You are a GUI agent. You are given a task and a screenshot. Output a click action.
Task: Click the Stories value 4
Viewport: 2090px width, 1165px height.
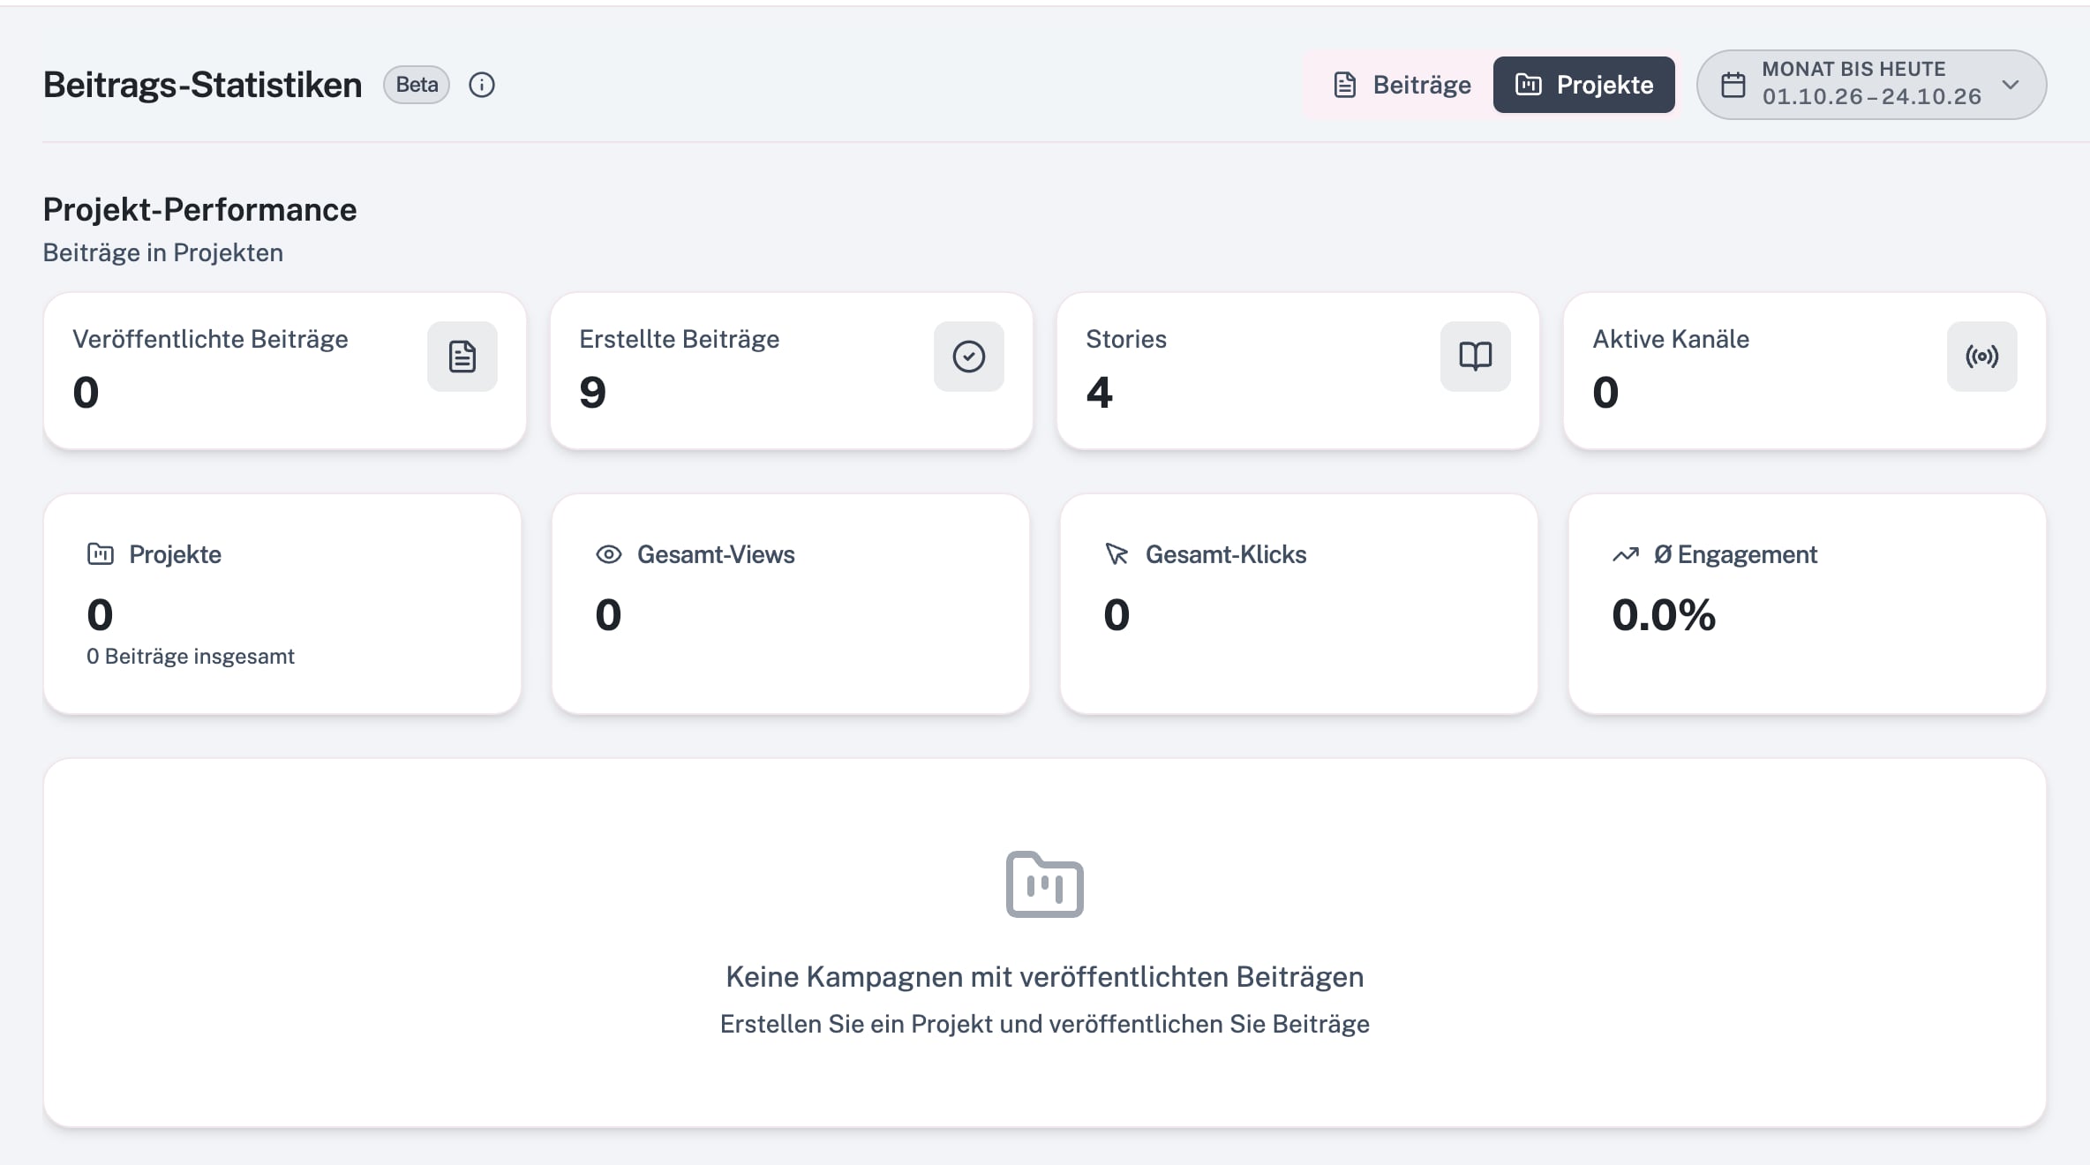pos(1100,393)
